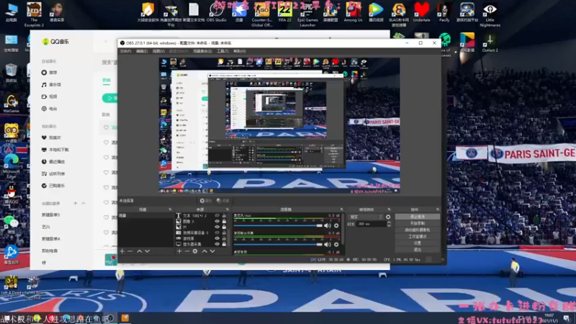Adjust 麦克风/Aux volume slider
The height and width of the screenshot is (324, 576).
point(278,225)
